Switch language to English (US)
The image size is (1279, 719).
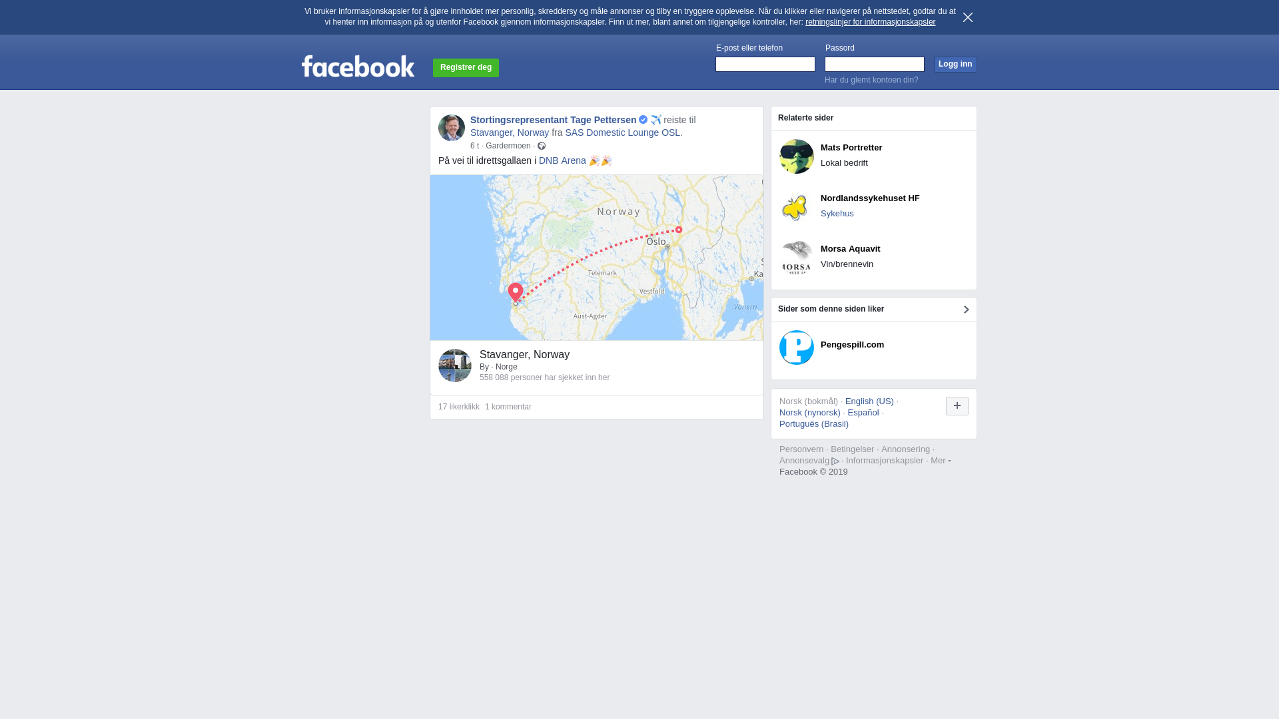tap(869, 401)
